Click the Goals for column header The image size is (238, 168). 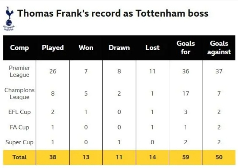tap(185, 48)
